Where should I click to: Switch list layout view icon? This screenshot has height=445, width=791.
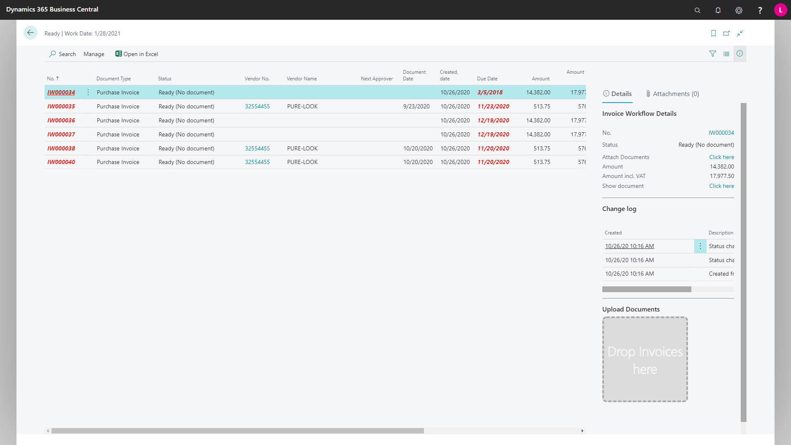[x=726, y=54]
